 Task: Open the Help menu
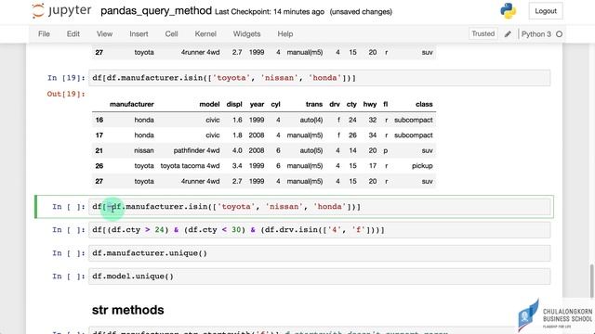tap(285, 33)
